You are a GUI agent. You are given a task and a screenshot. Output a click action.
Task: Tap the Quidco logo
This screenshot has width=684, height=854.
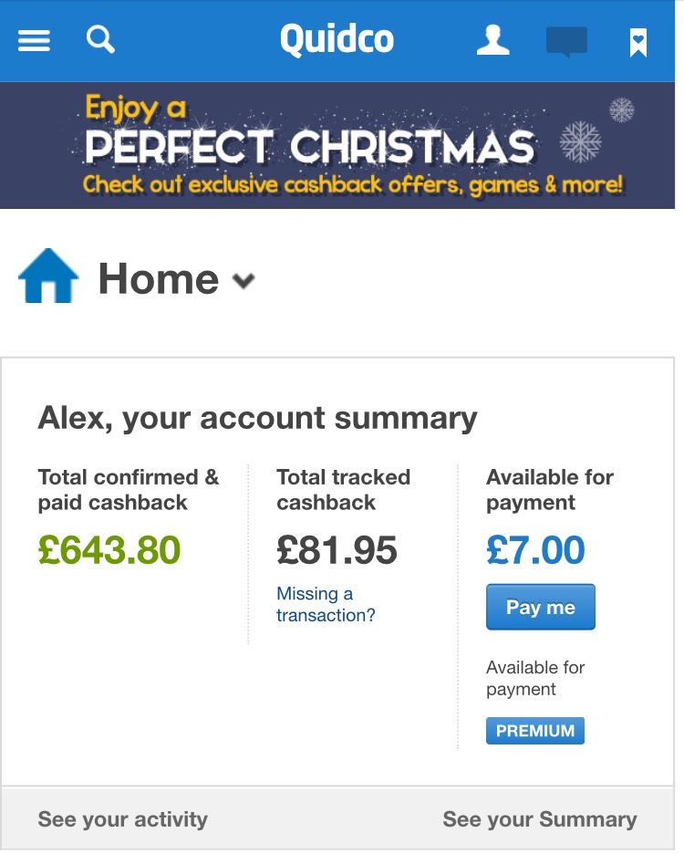(x=337, y=40)
